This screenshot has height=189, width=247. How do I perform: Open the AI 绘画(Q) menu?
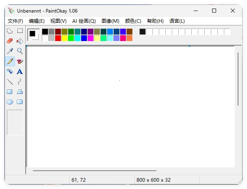pos(84,21)
